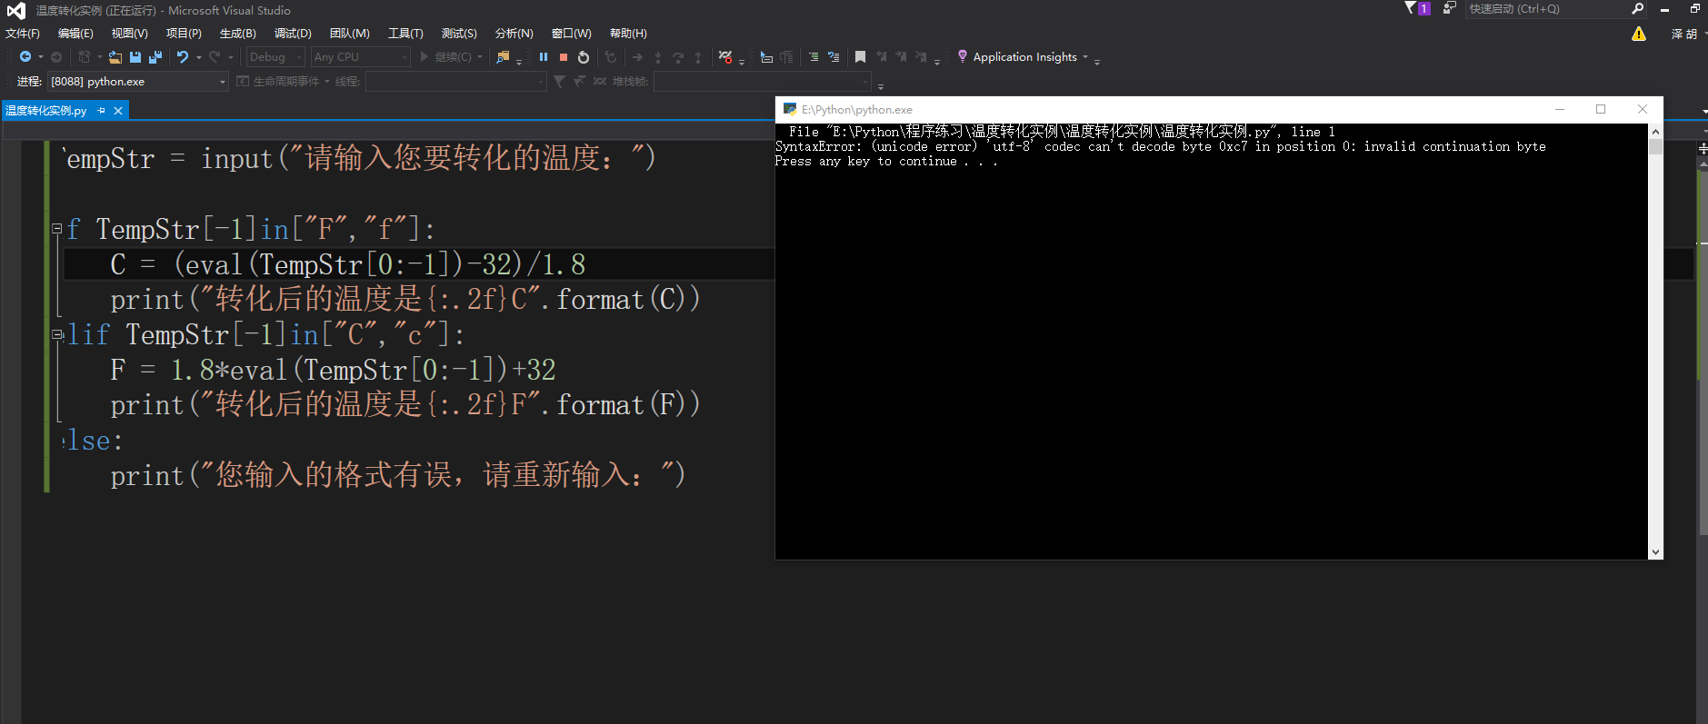This screenshot has width=1708, height=724.
Task: Open the 文件(F) menu
Action: coord(23,34)
